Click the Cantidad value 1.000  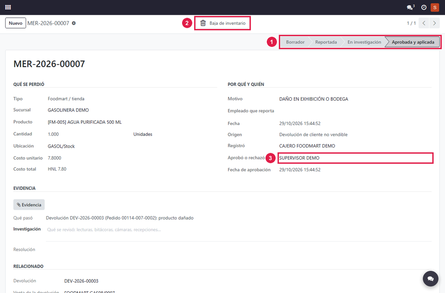tap(53, 134)
